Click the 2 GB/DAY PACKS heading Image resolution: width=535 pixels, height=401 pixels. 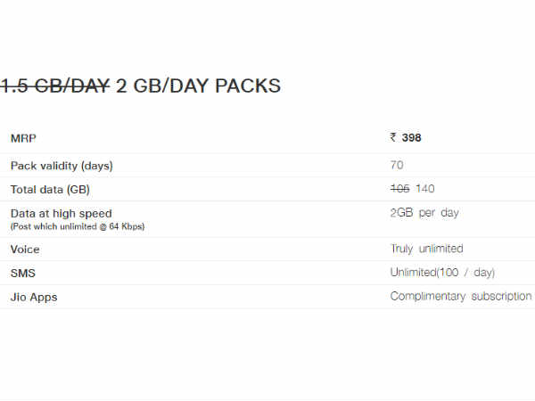[198, 86]
